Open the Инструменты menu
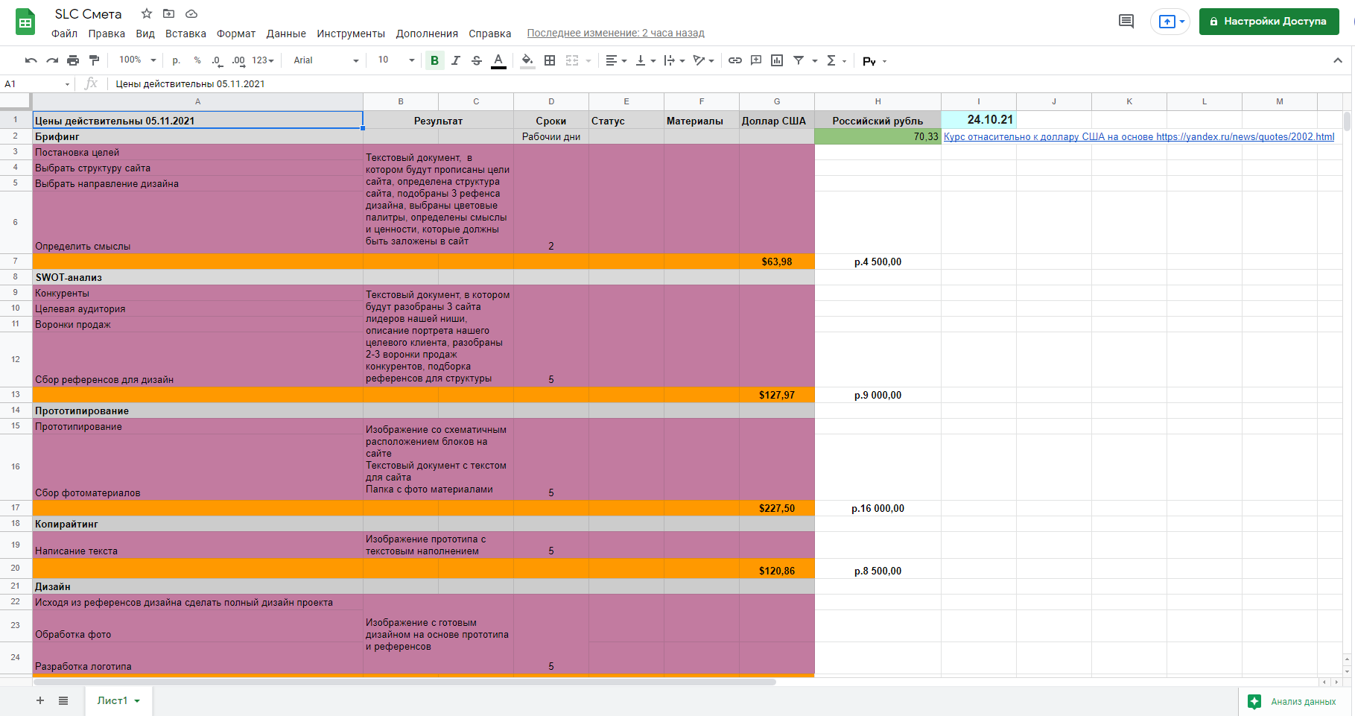Screen dimensions: 1355x716 (351, 34)
